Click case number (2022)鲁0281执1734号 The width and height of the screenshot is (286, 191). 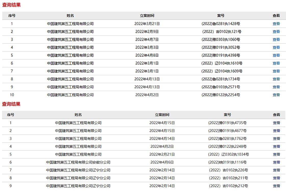coord(221,79)
